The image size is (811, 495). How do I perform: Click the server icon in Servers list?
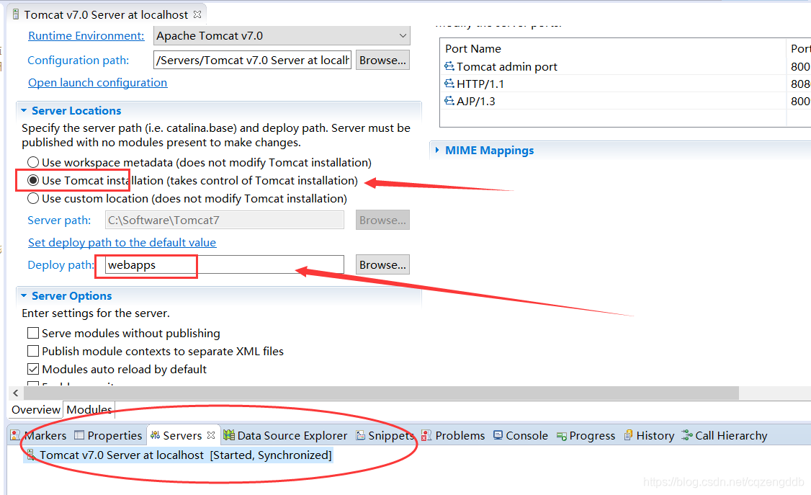point(31,455)
